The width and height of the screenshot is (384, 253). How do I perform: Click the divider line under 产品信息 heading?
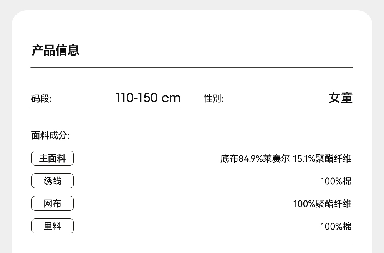[x=191, y=67]
